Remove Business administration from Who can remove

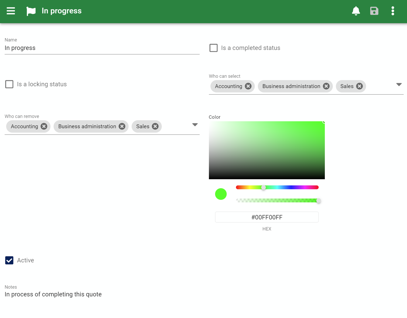pyautogui.click(x=122, y=126)
